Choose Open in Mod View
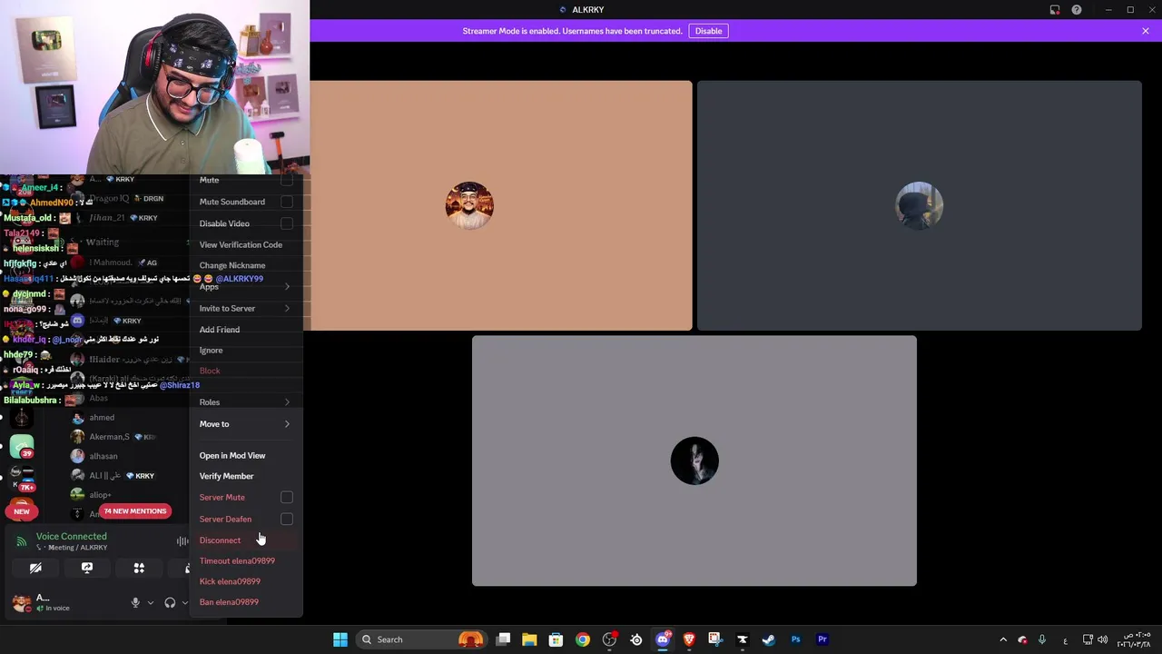The width and height of the screenshot is (1162, 654). pos(246,455)
